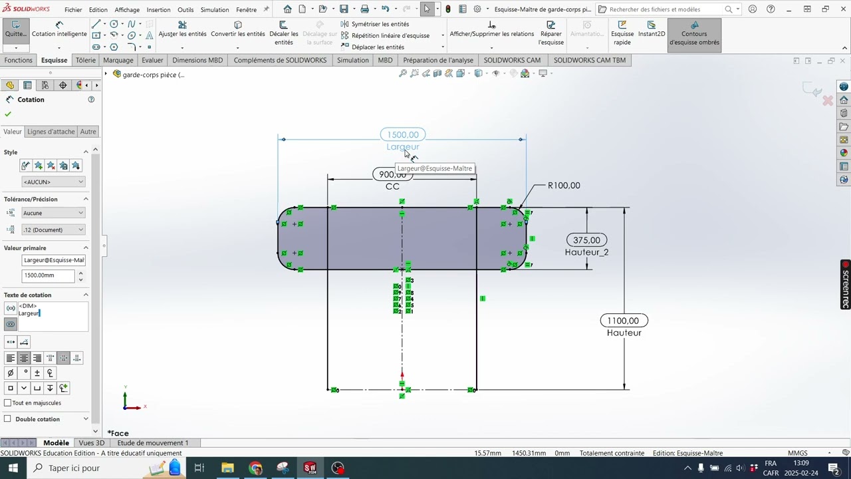The height and width of the screenshot is (479, 851).
Task: Click Zoom to fit in view toolbar
Action: pos(402,74)
